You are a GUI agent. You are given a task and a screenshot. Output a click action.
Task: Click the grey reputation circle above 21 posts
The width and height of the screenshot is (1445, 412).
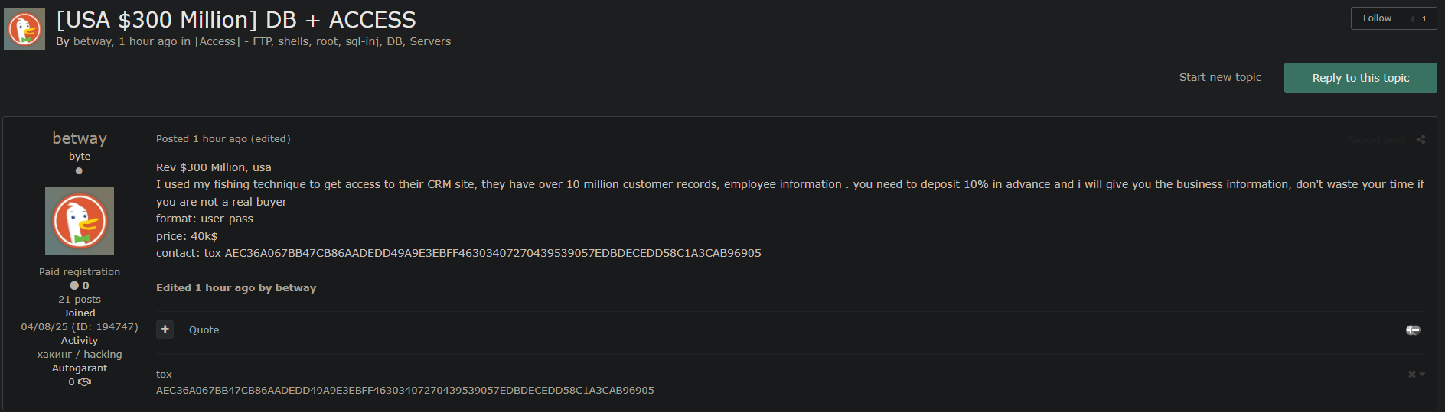click(74, 286)
